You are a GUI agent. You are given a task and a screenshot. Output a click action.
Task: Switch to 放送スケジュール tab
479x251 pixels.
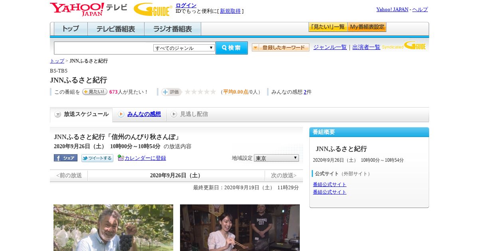click(x=81, y=114)
